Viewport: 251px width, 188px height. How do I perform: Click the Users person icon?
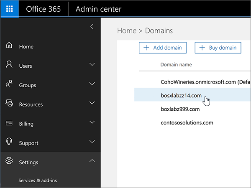[x=9, y=65]
